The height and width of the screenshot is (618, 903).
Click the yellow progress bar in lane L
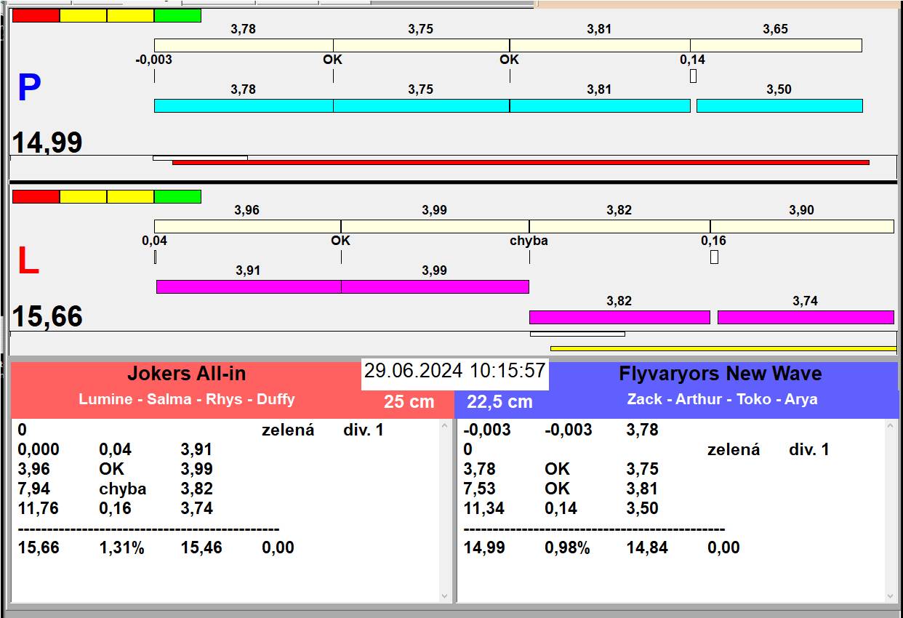point(723,349)
